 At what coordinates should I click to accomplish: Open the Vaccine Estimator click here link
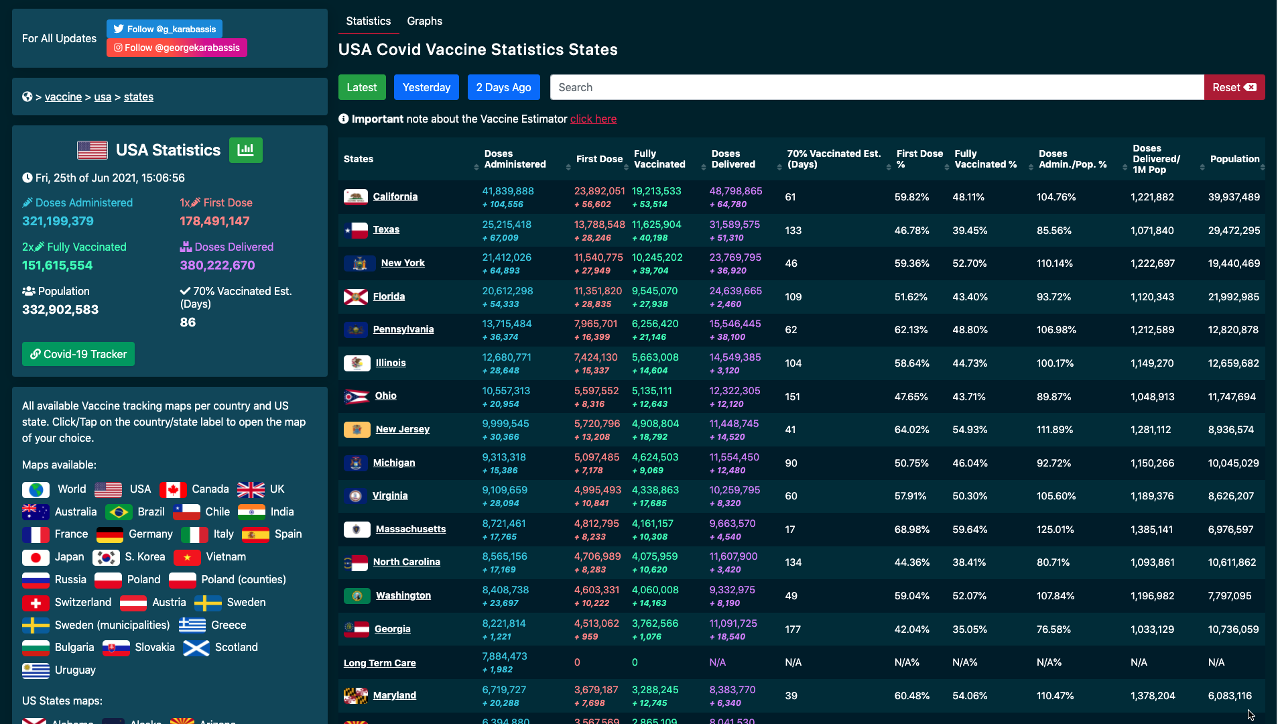[x=593, y=119]
